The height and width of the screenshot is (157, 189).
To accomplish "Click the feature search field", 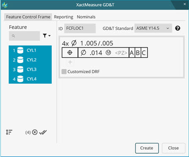I will [x=24, y=36].
